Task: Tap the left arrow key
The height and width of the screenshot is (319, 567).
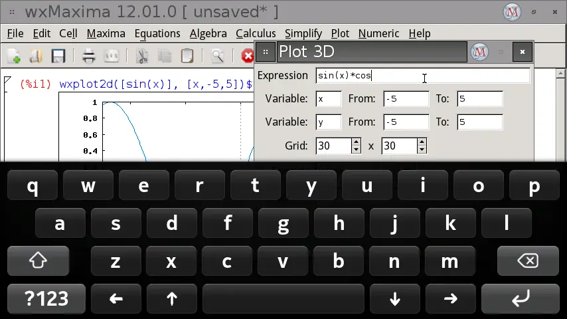Action: 116,298
